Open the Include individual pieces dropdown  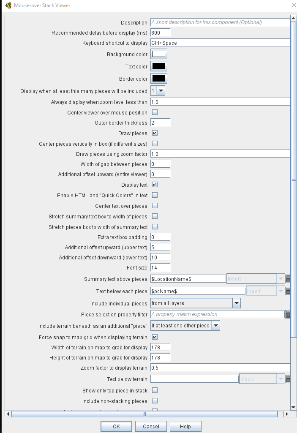pos(236,303)
